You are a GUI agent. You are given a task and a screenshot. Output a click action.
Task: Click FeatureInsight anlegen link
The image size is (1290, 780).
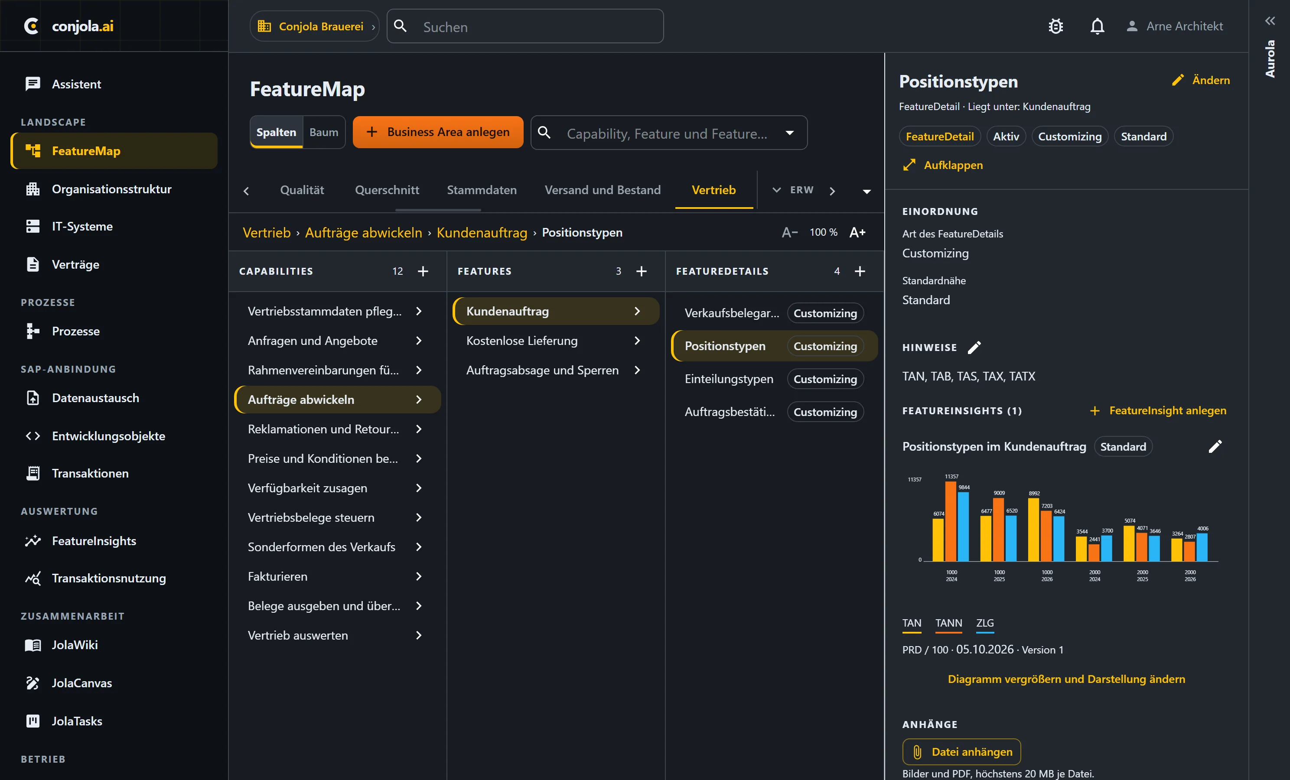coord(1159,410)
